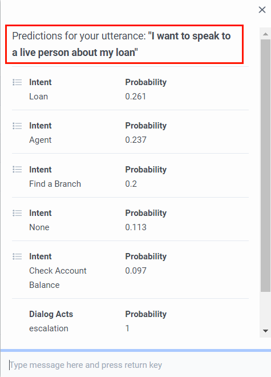Click the message input field

136,365
